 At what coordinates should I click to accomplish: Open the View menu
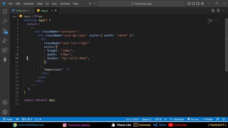40,4
